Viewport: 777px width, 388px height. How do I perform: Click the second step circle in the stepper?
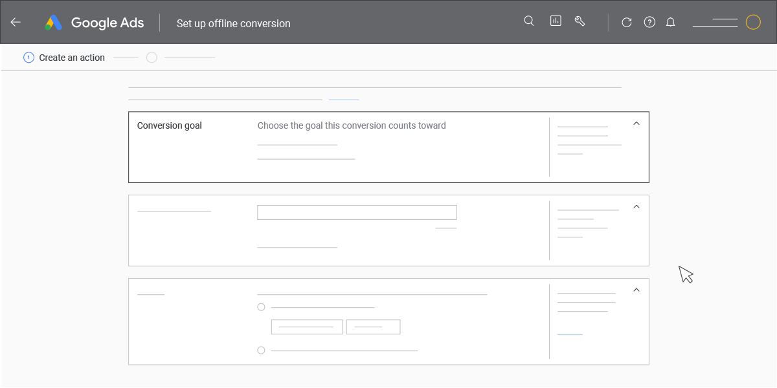pyautogui.click(x=152, y=57)
